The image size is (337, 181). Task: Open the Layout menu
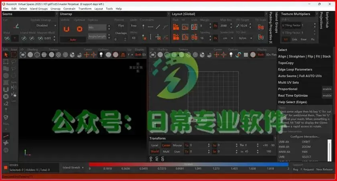coord(98,9)
